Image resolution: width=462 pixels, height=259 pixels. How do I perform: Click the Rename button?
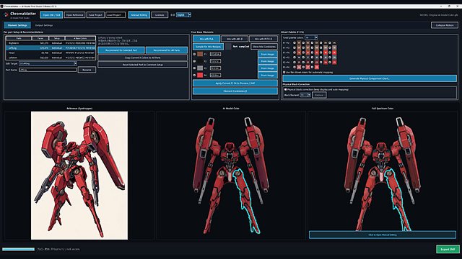point(87,70)
